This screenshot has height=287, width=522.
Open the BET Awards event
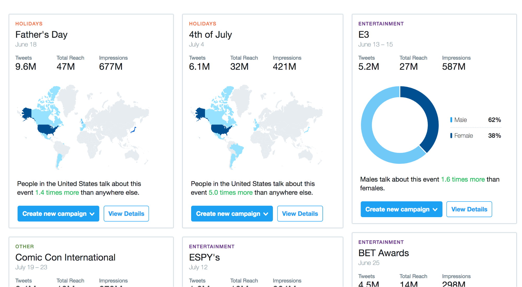[383, 253]
